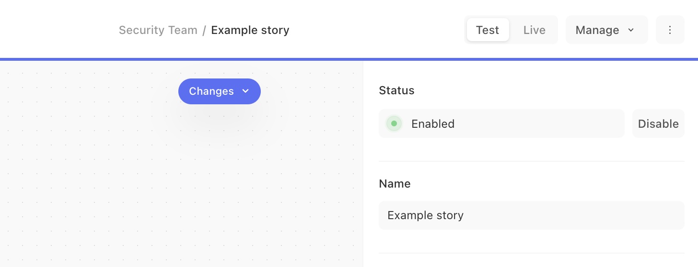Click the Test/Live segmented toggle background
Screen dimensions: 698x267
click(511, 30)
